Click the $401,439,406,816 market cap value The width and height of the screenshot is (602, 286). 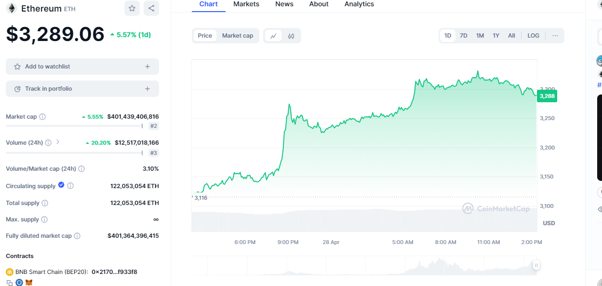click(x=133, y=117)
